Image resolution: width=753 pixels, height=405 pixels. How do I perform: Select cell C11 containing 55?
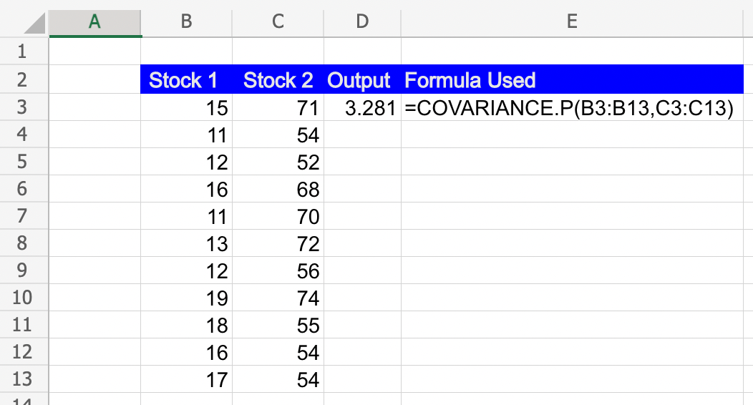click(278, 325)
